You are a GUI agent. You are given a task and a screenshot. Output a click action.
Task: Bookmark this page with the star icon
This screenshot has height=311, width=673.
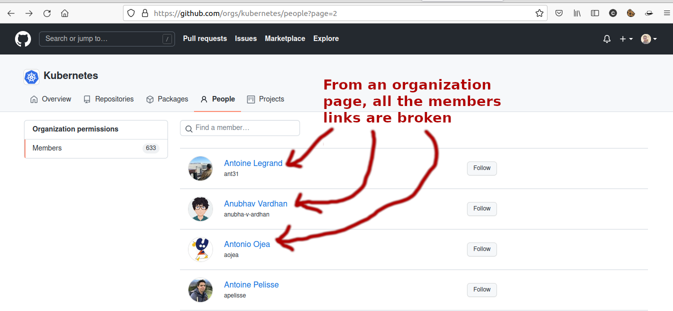539,13
